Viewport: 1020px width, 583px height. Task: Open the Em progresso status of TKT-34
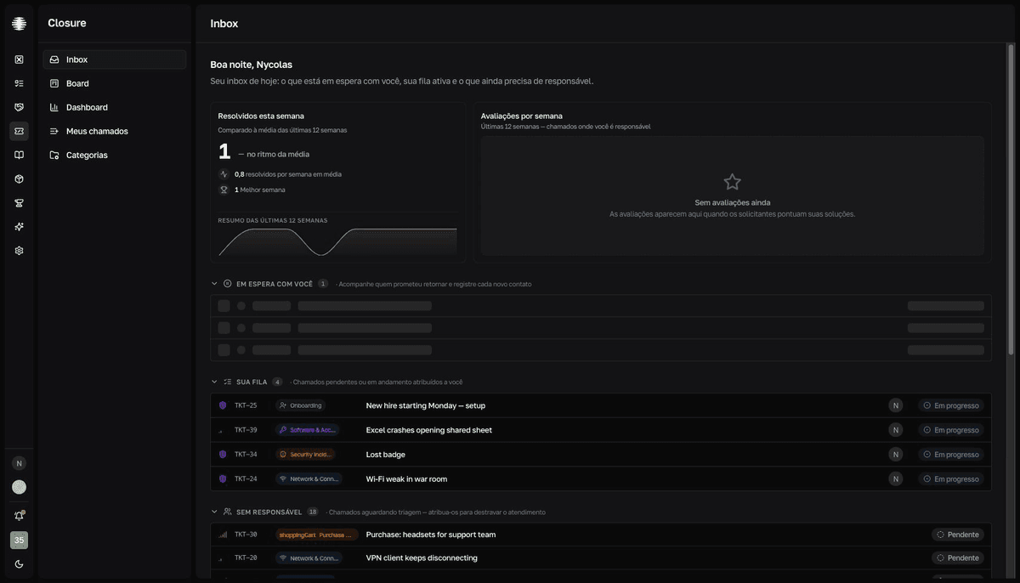pos(951,455)
